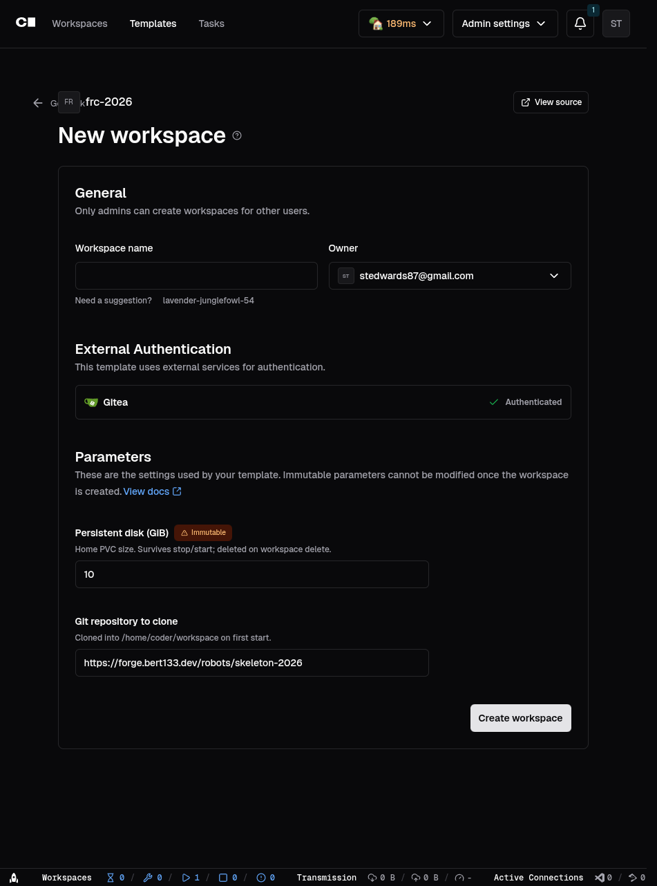
Task: Click the building workspaces wrench icon
Action: coord(147,878)
